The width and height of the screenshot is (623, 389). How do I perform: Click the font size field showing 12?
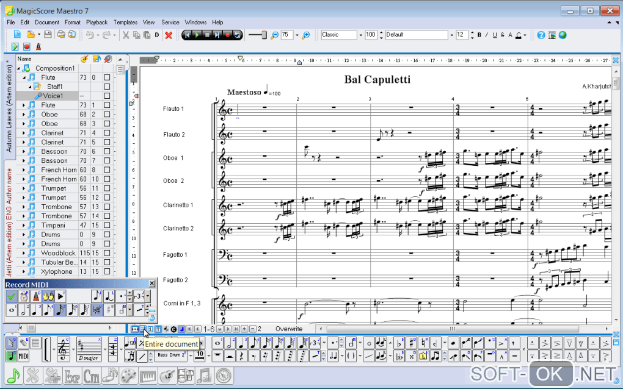pos(462,35)
